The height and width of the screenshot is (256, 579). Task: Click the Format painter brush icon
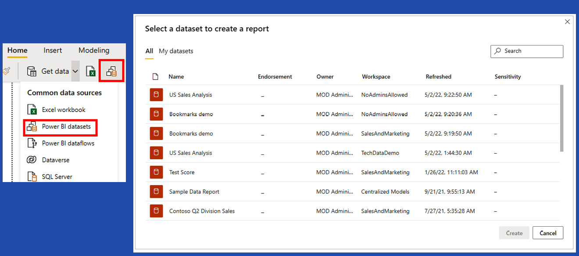6,71
